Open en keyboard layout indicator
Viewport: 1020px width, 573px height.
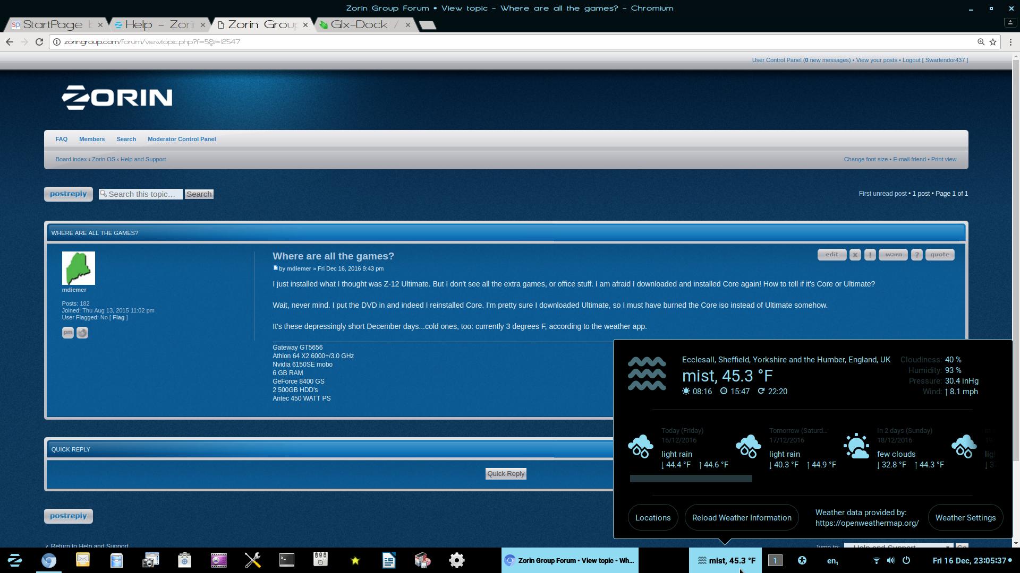832,560
